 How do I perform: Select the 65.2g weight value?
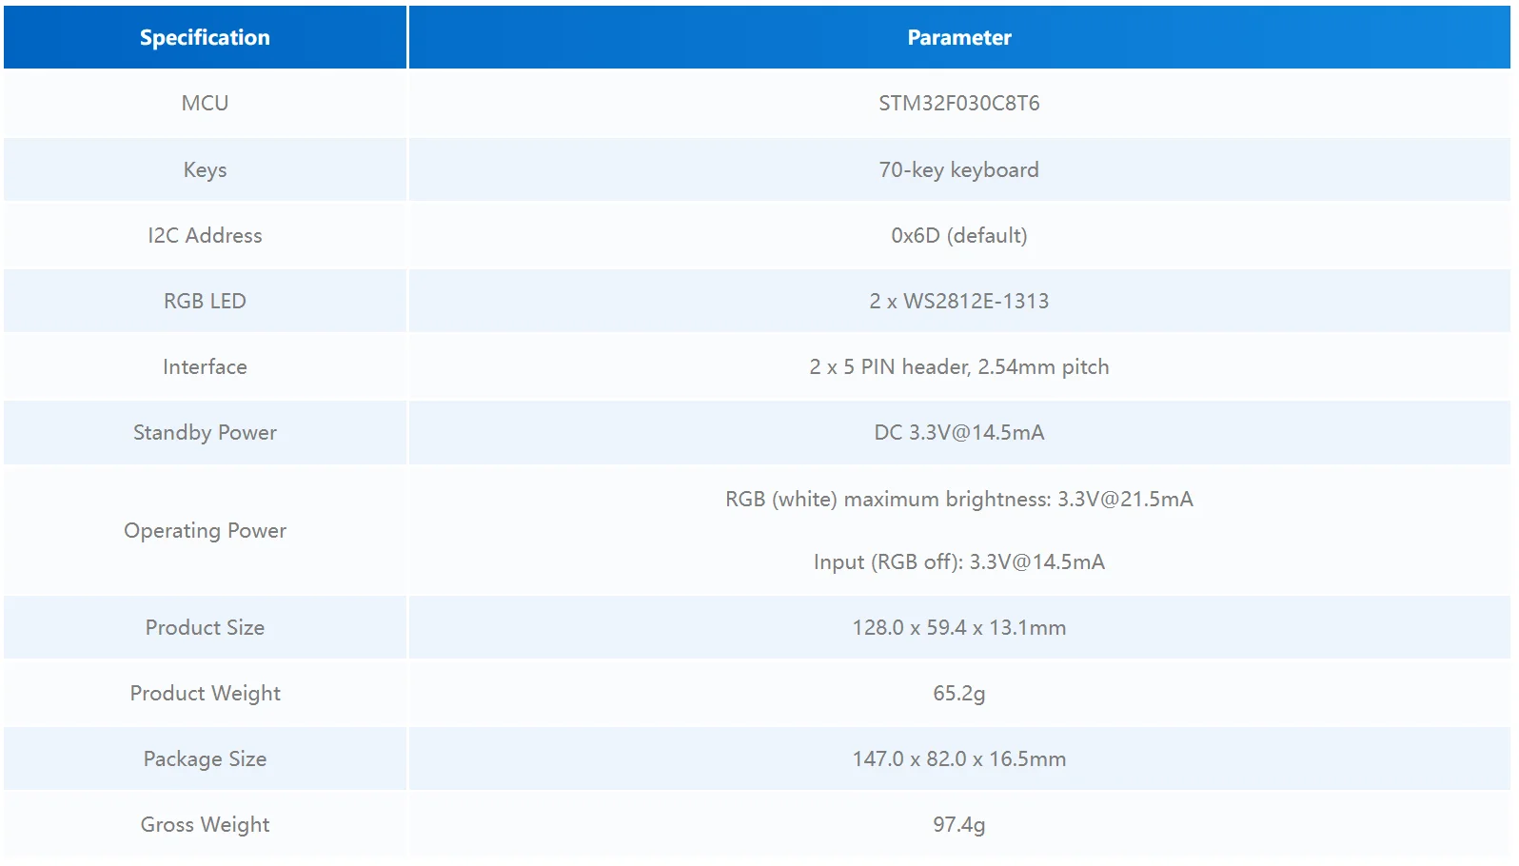click(x=959, y=694)
